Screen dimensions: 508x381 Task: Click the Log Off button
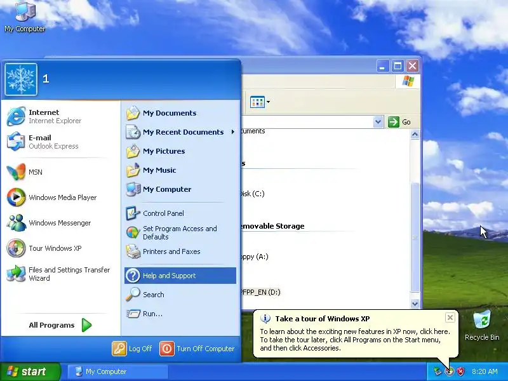click(132, 349)
